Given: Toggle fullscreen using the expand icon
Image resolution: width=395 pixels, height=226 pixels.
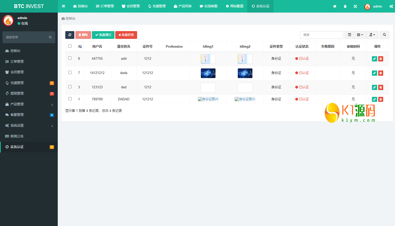Looking at the screenshot, I should (x=355, y=6).
